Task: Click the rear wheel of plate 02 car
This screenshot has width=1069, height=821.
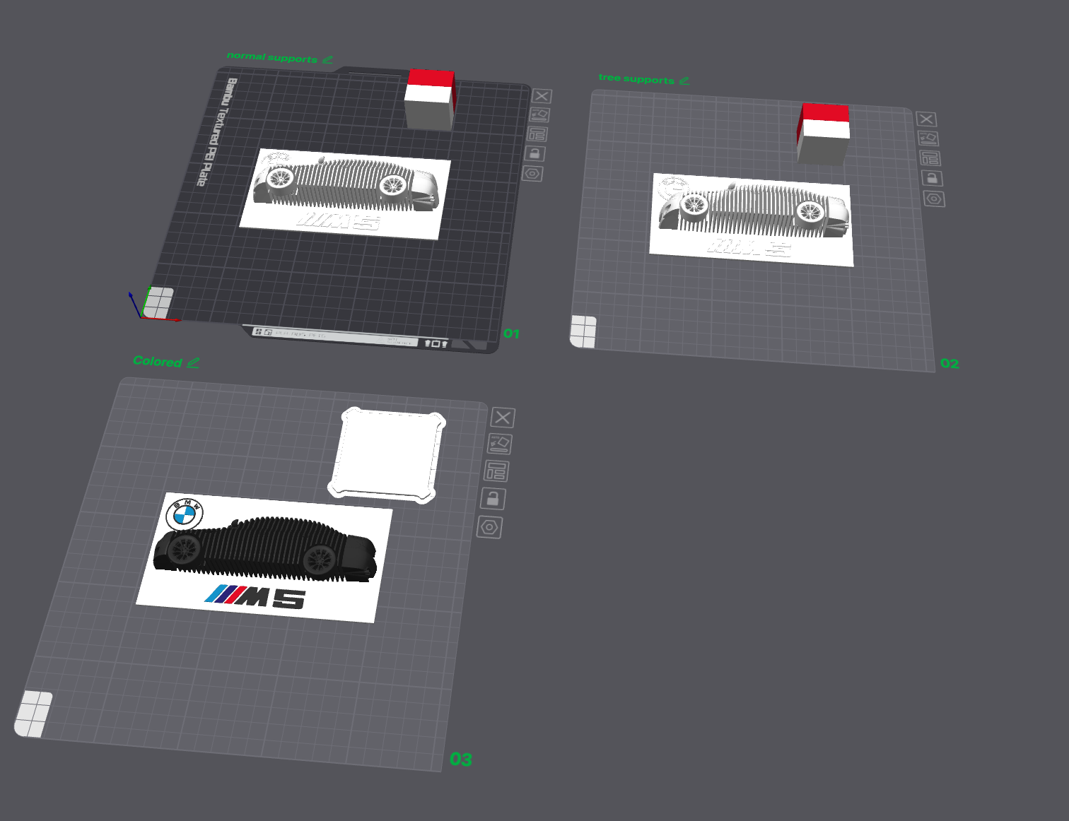Action: pos(809,212)
